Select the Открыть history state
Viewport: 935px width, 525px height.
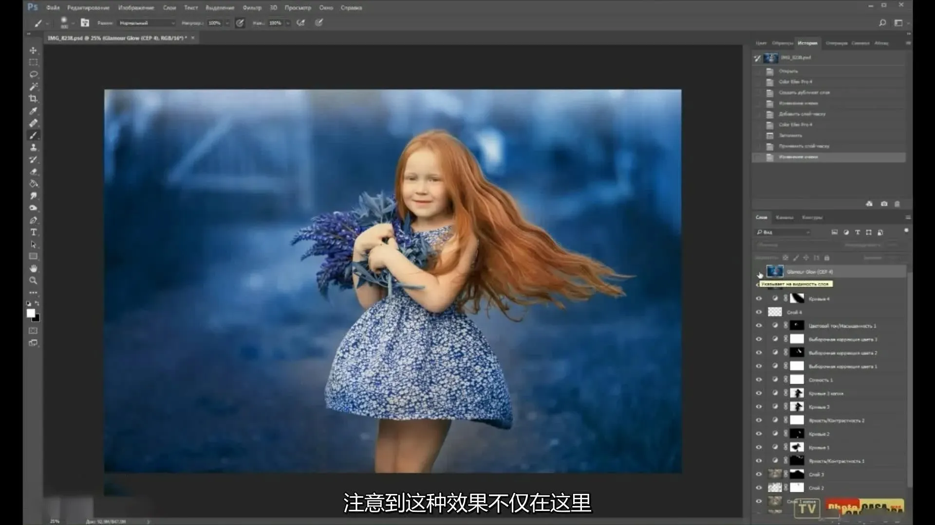tap(788, 71)
